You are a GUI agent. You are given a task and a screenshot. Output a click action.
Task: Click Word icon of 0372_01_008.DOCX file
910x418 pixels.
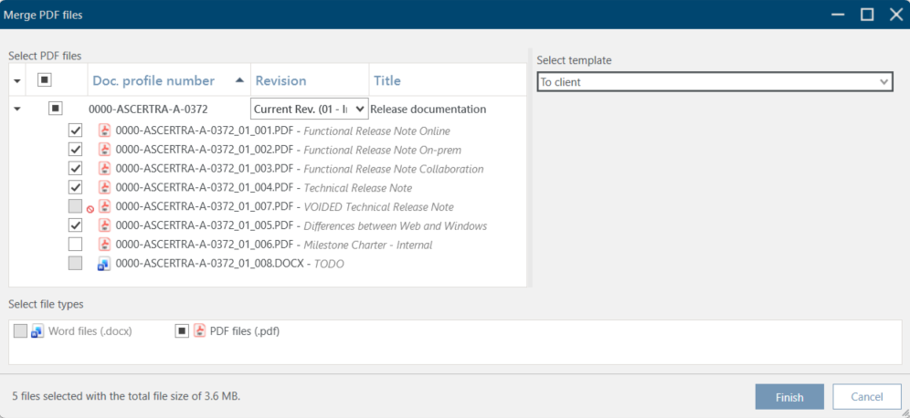click(104, 264)
